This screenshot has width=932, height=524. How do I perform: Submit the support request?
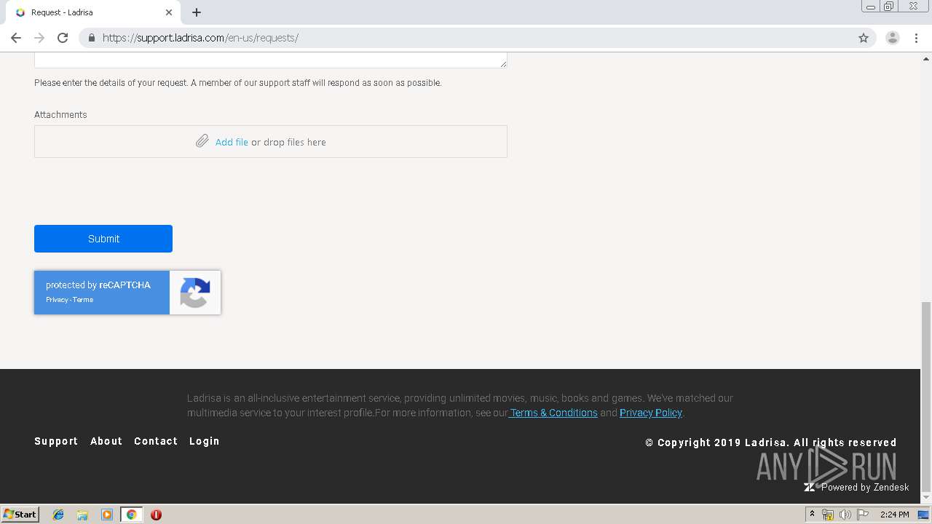point(103,239)
